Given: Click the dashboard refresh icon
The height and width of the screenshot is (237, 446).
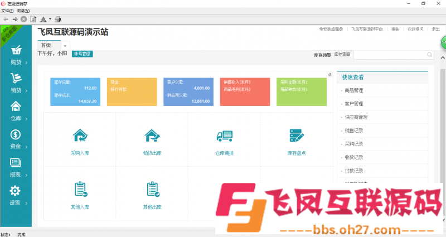Looking at the screenshot, I should [329, 75].
